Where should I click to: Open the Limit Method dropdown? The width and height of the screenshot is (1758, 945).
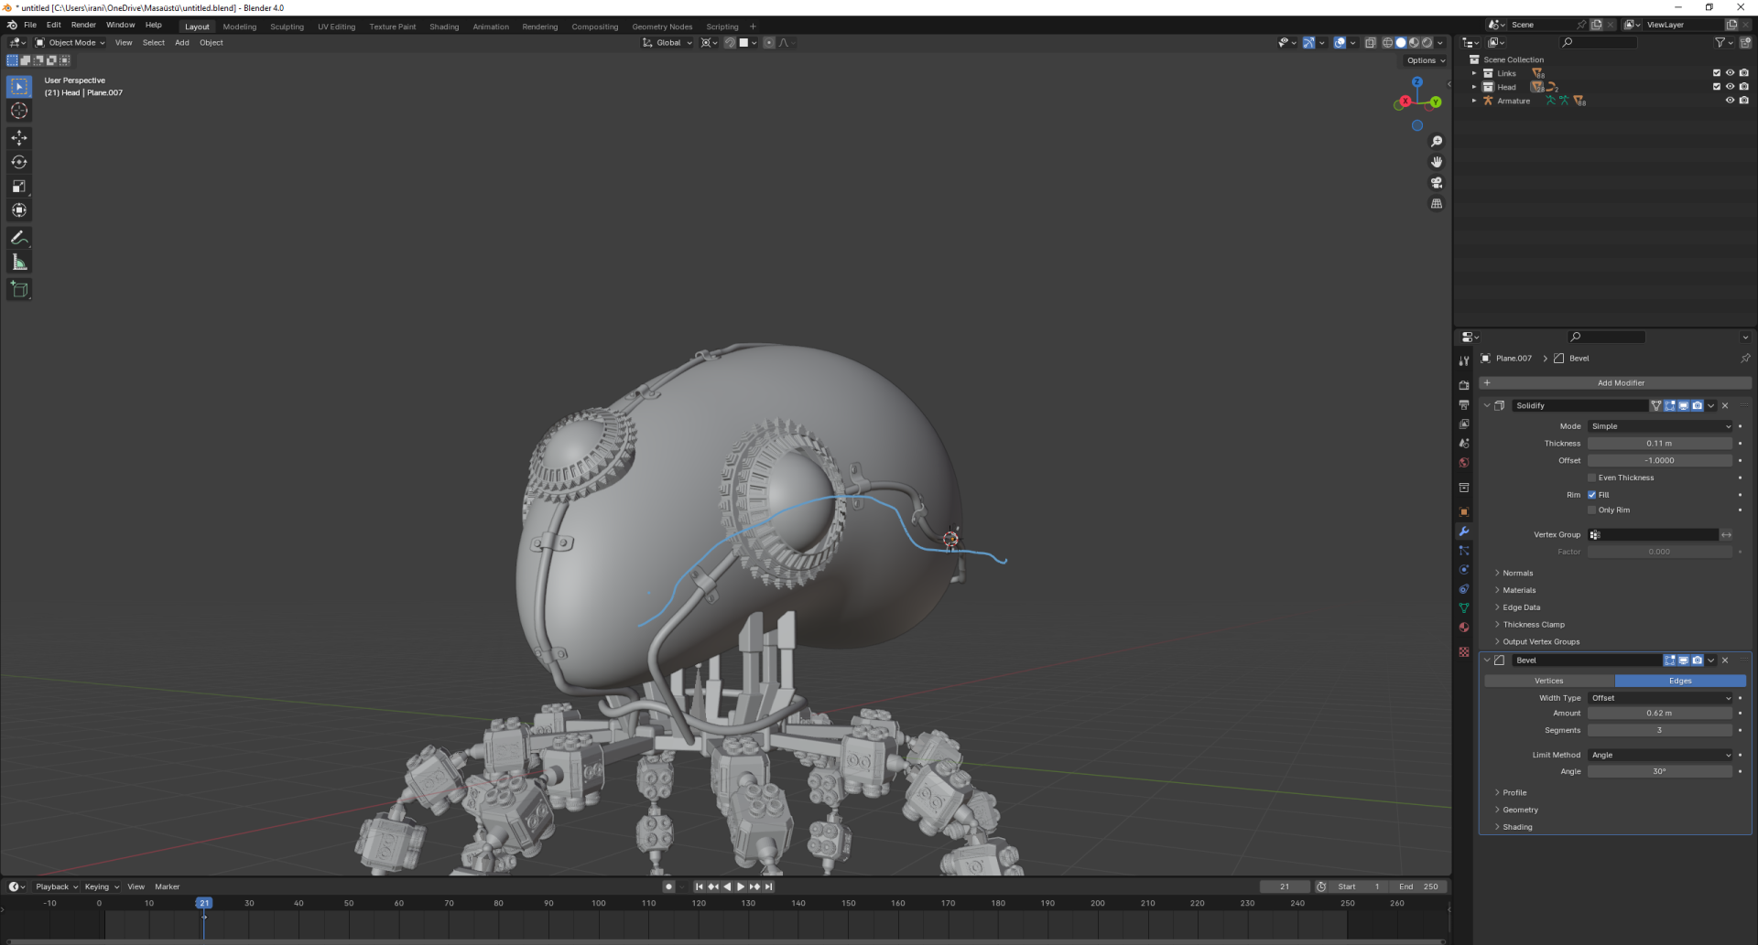(1660, 755)
